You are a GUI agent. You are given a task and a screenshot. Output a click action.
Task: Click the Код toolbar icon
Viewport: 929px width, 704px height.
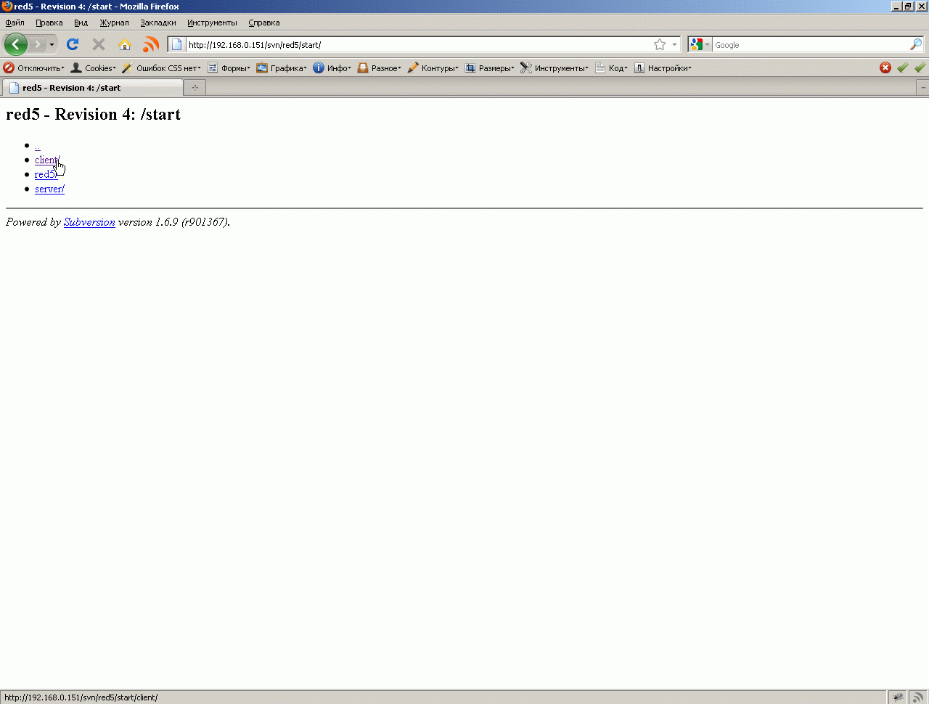pos(600,68)
